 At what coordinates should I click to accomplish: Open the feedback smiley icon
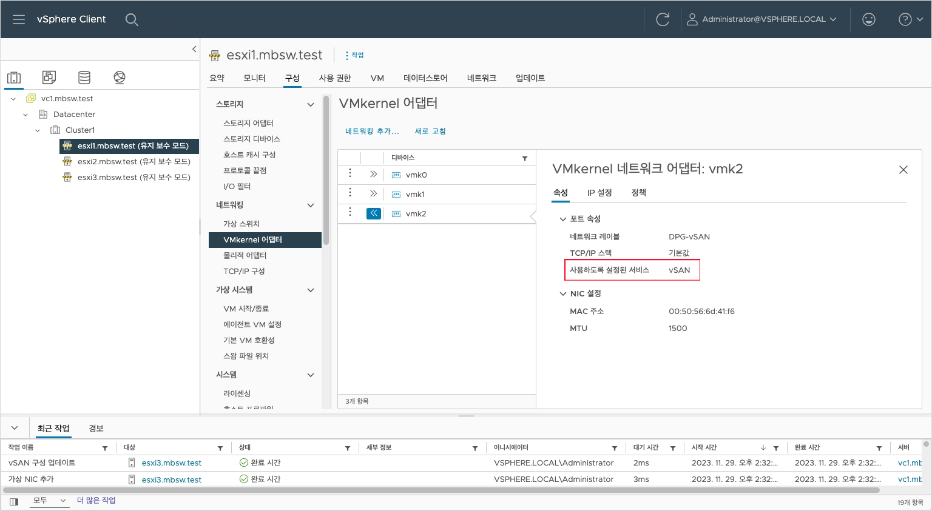tap(869, 19)
